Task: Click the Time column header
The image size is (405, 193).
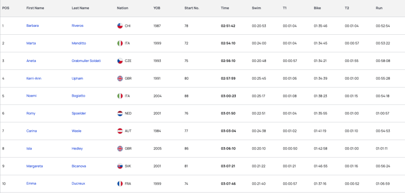Action: (x=225, y=8)
